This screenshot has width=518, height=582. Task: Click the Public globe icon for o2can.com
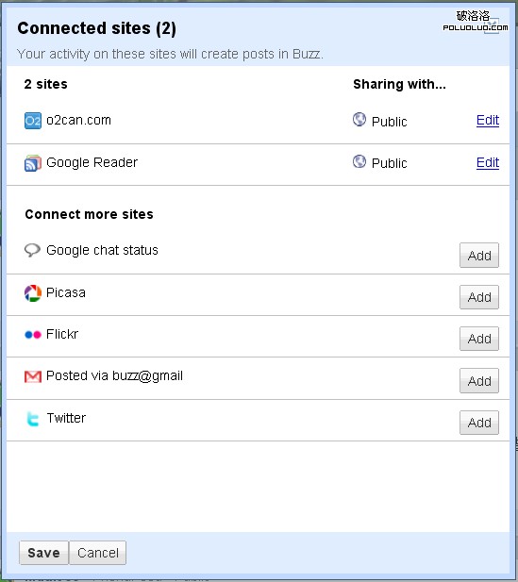[x=359, y=120]
